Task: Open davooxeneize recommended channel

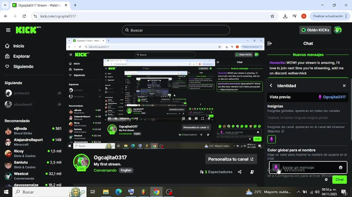Action: 33,185
